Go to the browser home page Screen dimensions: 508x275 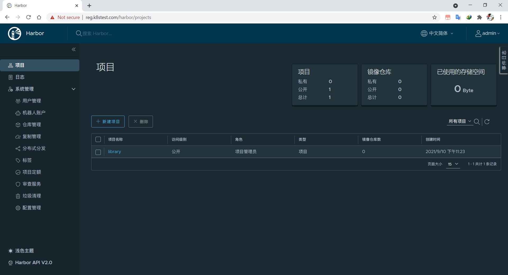(x=39, y=17)
